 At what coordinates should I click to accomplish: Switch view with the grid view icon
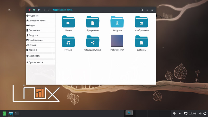tap(147, 10)
